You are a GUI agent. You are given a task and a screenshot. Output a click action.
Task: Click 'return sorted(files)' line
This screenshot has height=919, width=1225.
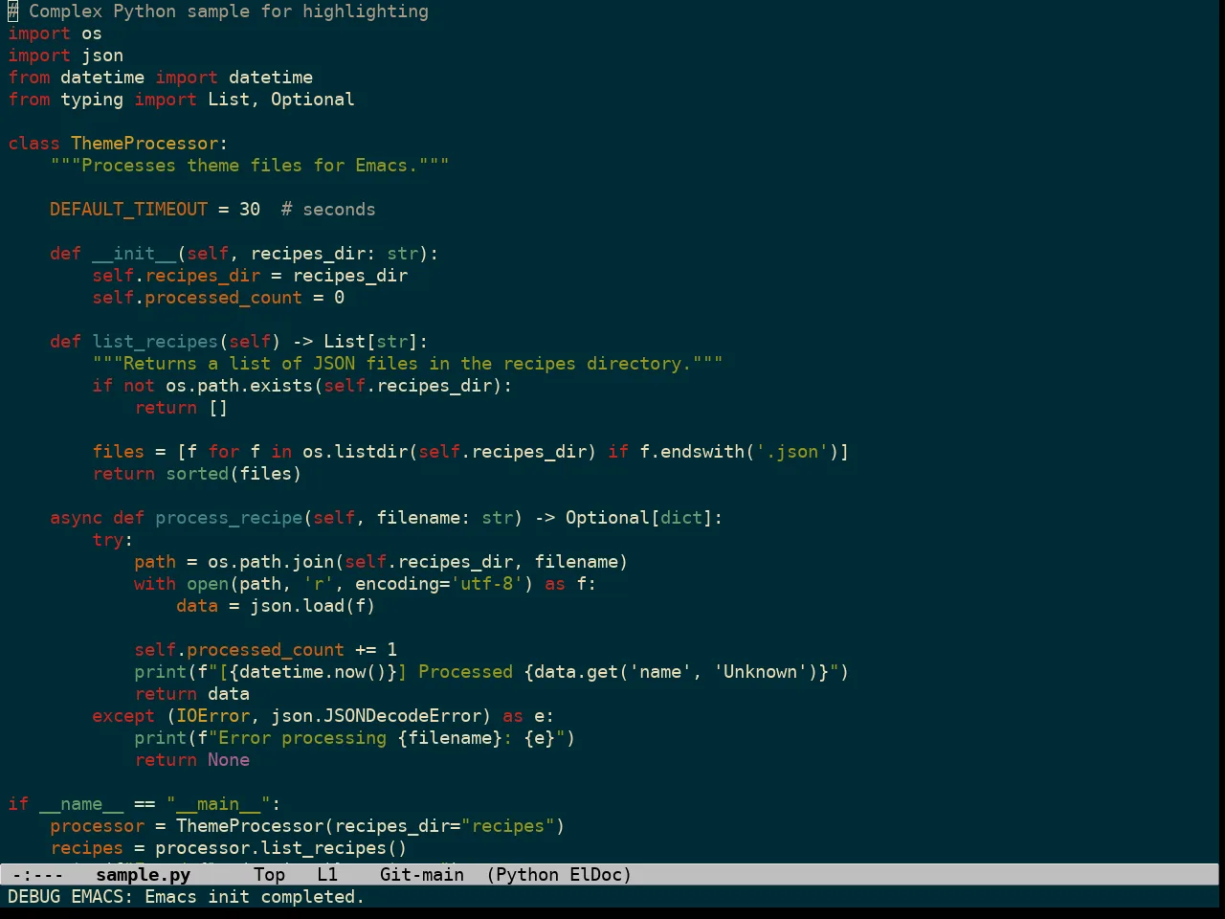[x=197, y=474]
